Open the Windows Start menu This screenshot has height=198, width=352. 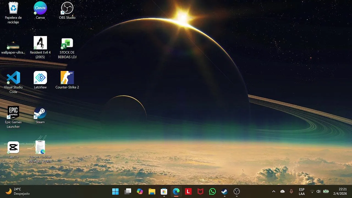[116, 191]
